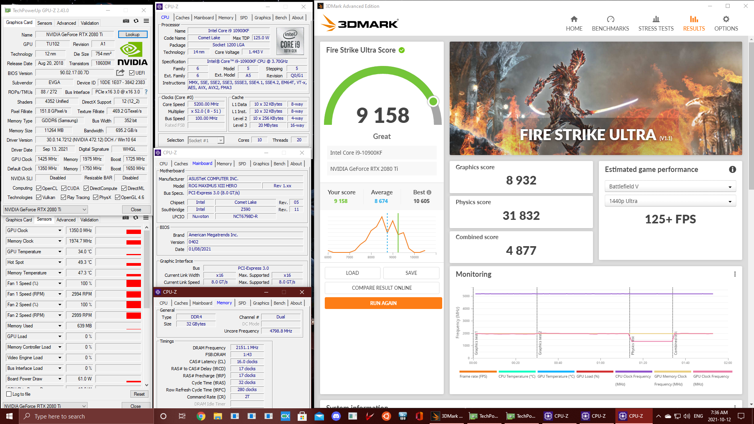Click the BIOS Version share/export icon
The image size is (754, 424).
pos(120,73)
